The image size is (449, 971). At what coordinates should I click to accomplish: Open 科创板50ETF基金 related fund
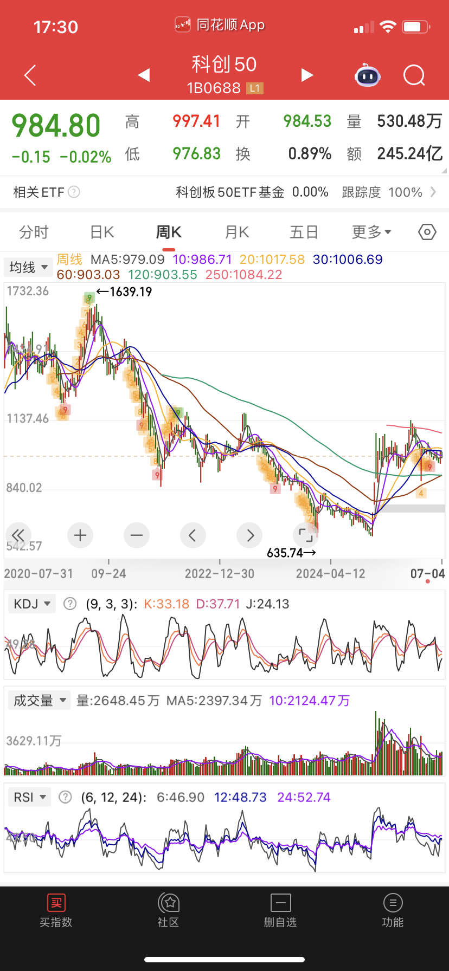point(230,192)
